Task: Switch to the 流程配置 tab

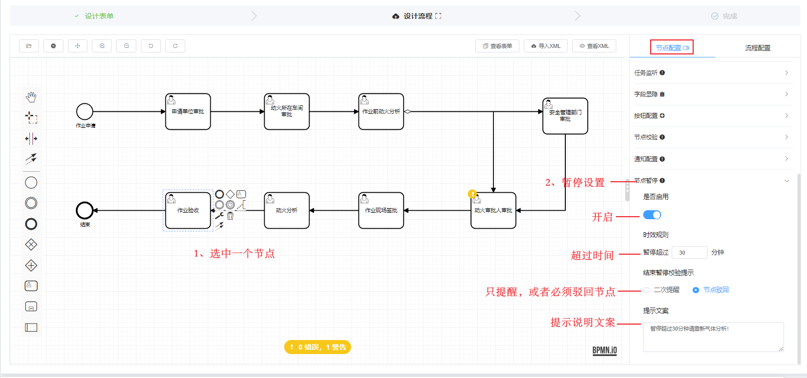Action: 758,48
